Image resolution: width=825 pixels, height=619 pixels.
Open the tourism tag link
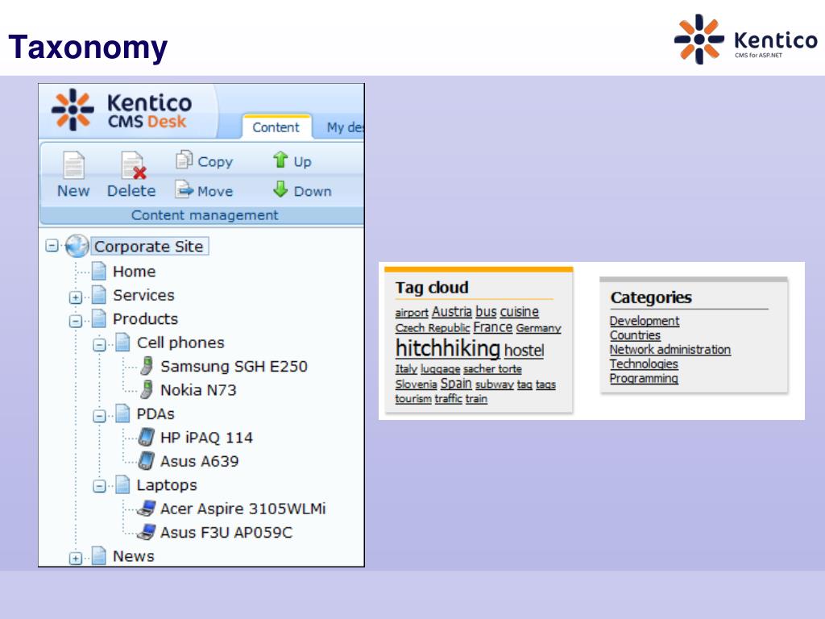413,398
